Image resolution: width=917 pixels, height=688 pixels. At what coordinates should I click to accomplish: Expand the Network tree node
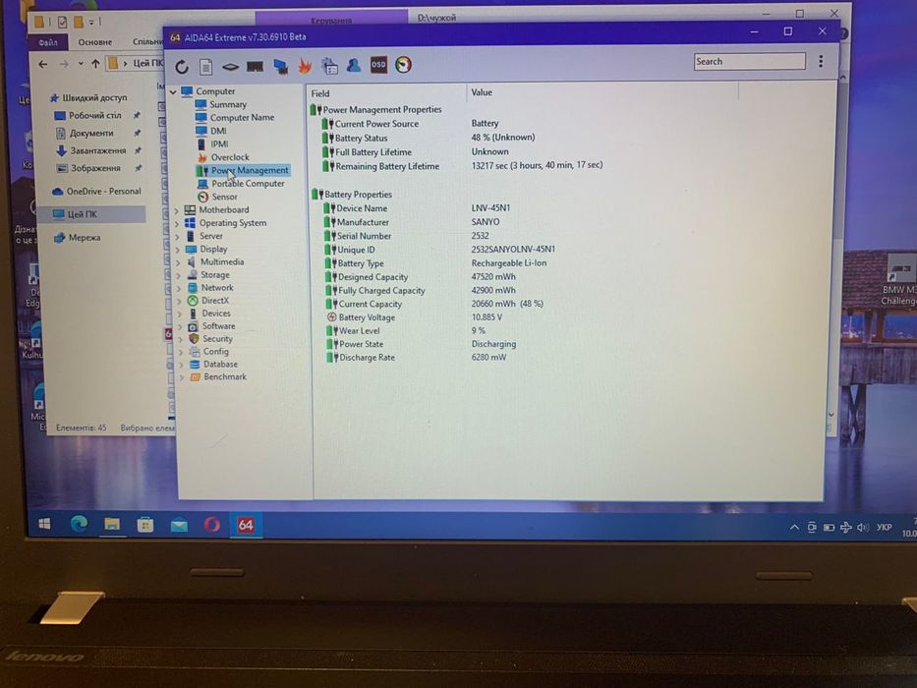pos(179,288)
